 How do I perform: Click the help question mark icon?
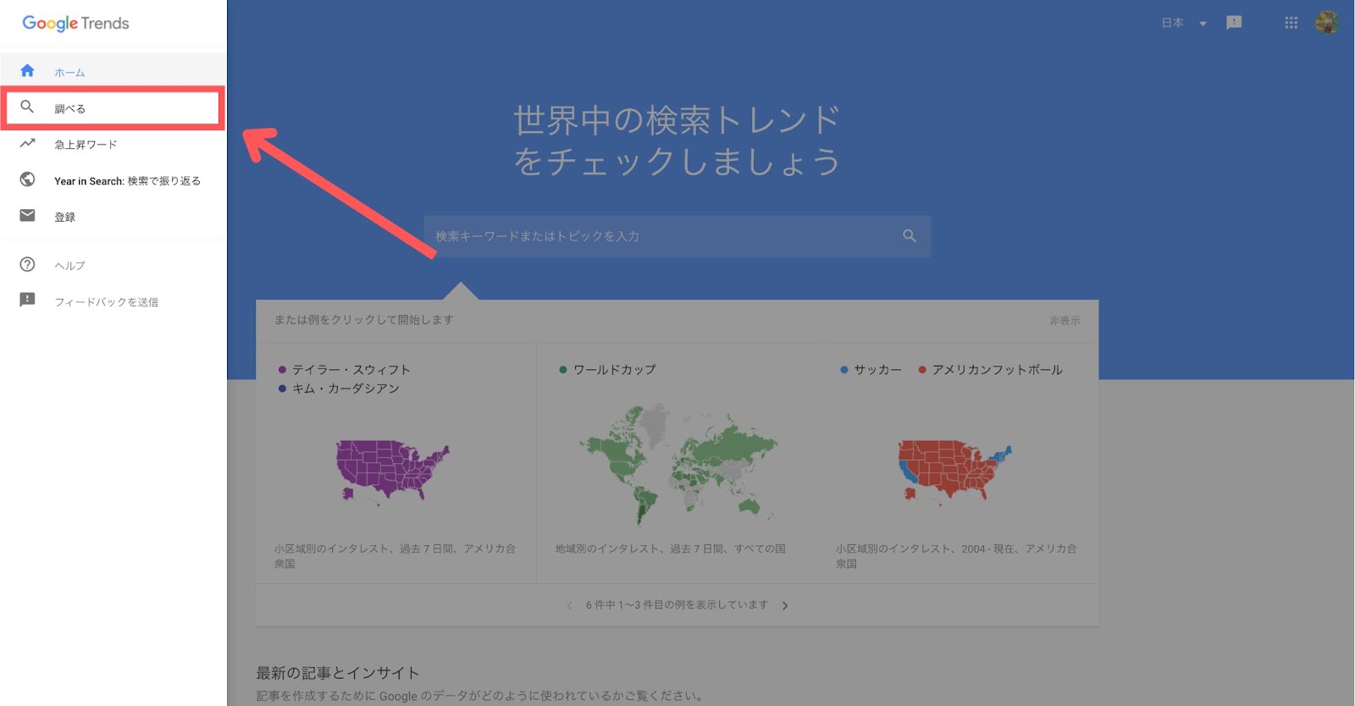tap(27, 264)
